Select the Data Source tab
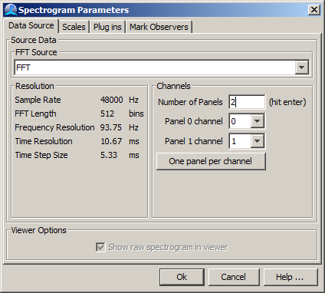This screenshot has height=293, width=325. pyautogui.click(x=31, y=26)
